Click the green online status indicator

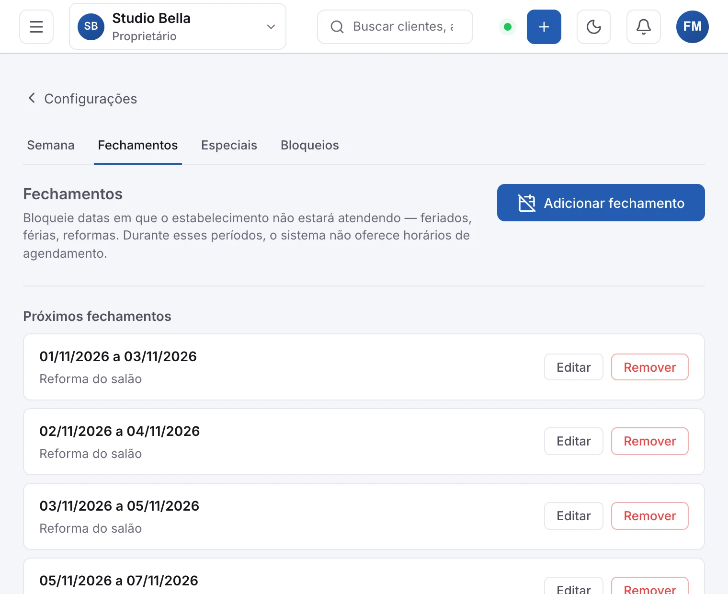508,27
